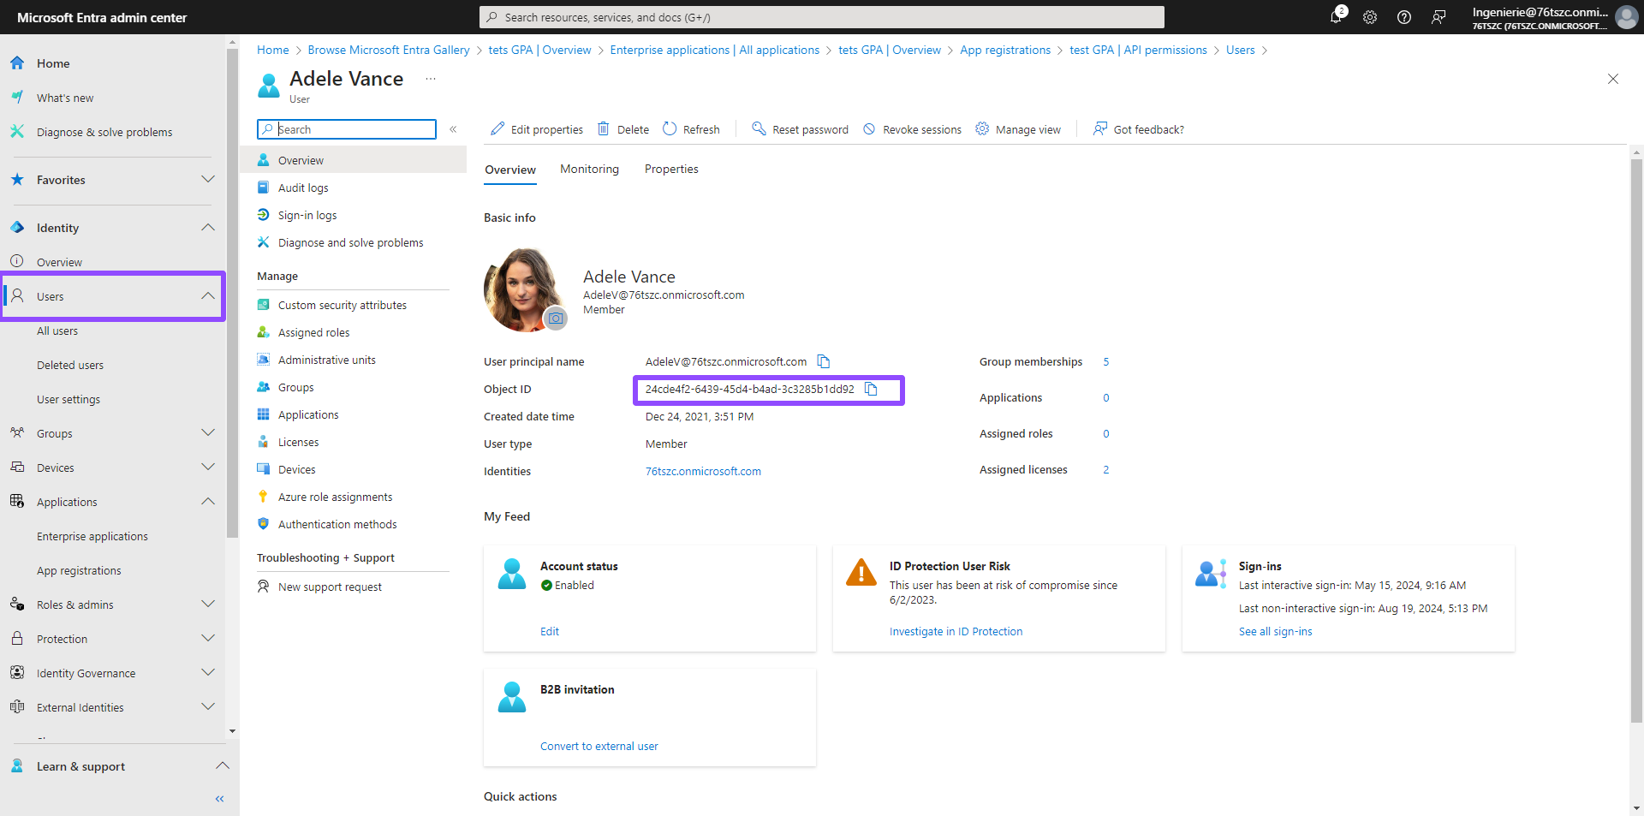Image resolution: width=1644 pixels, height=816 pixels.
Task: Copy the Object ID value
Action: pyautogui.click(x=871, y=389)
